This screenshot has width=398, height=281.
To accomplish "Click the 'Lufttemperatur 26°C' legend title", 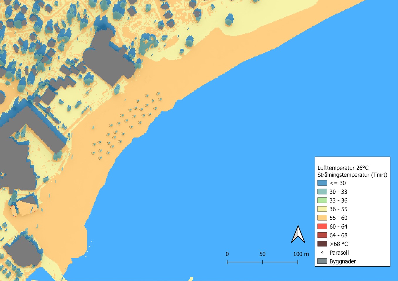I will click(343, 168).
